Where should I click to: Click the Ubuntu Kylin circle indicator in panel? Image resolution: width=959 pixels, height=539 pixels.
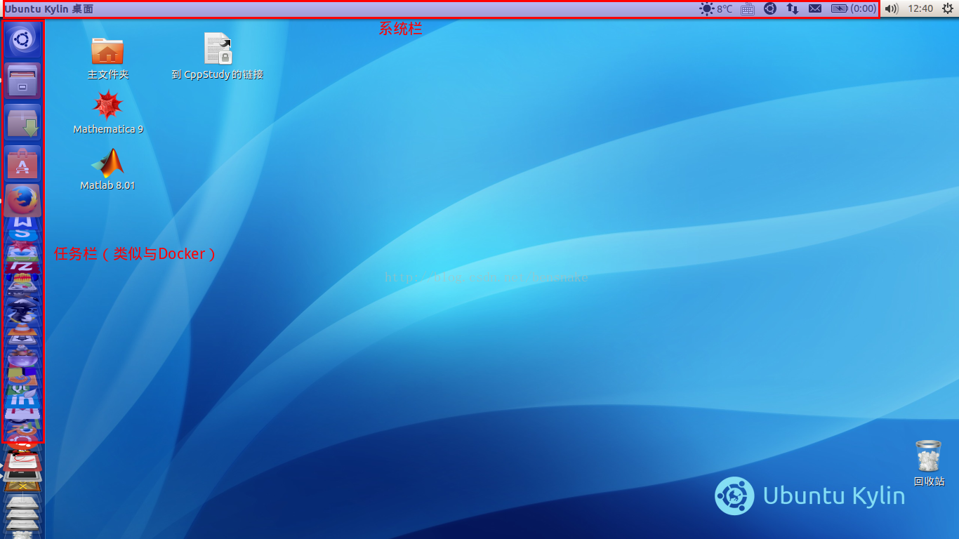point(770,9)
